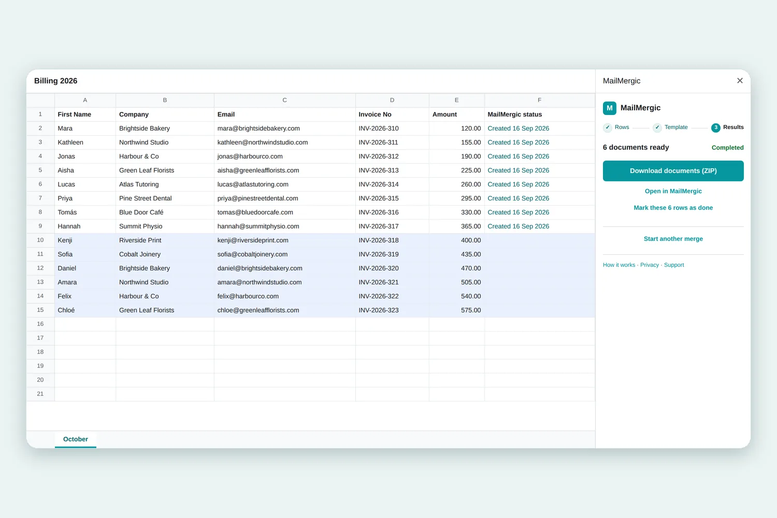Screen dimensions: 777x518
Task: Select the name cell Chloé
Action: [x=85, y=310]
